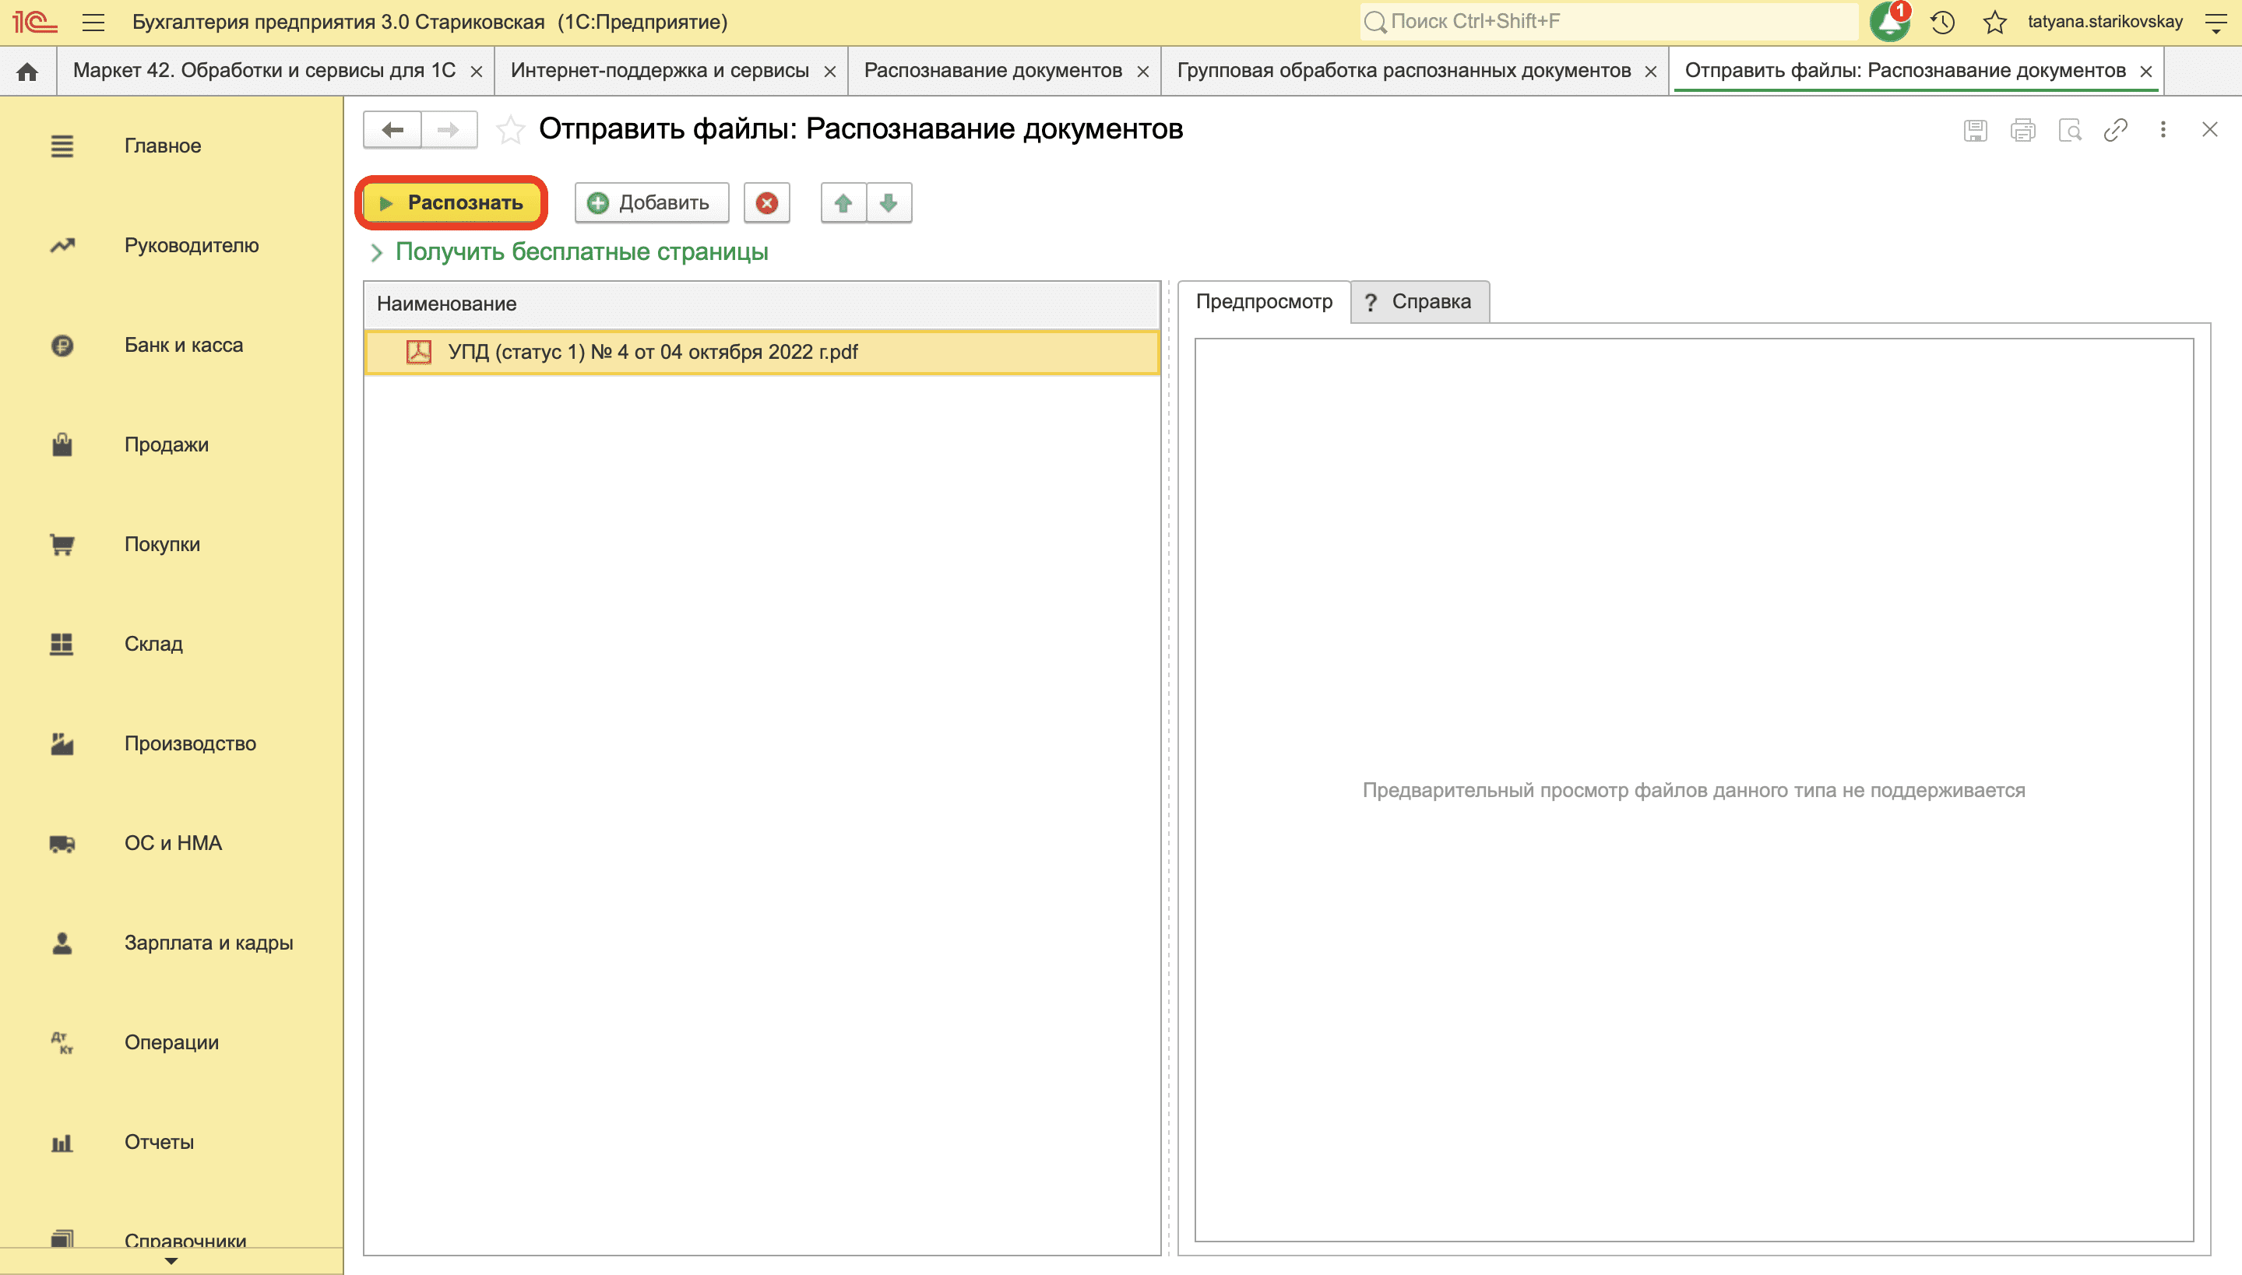This screenshot has width=2242, height=1275.
Task: Open the main menu hamburger icon
Action: click(93, 22)
